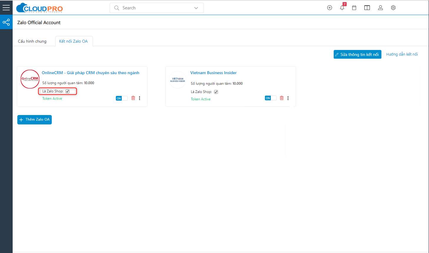Focus the Search input field

[x=157, y=8]
